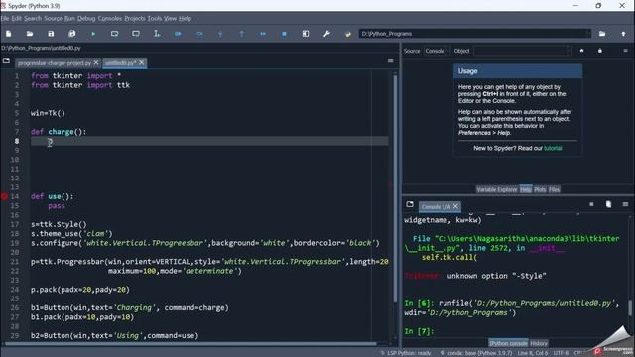The image size is (635, 357).
Task: Toggle Help pane lock icon
Action: tap(600, 51)
